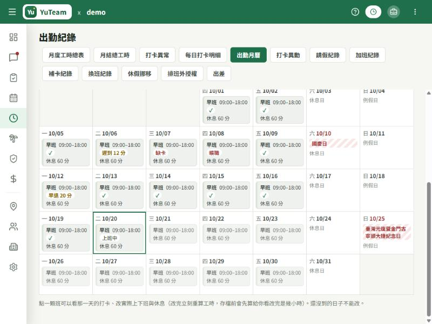Open the 10/13 早班 shift card
This screenshot has height=324, width=432.
pos(119,195)
